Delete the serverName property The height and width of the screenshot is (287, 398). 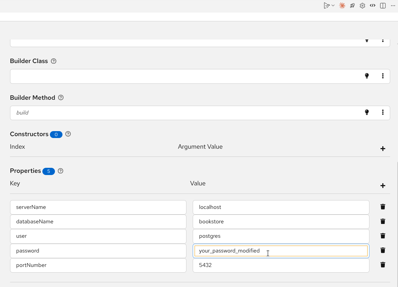(383, 207)
